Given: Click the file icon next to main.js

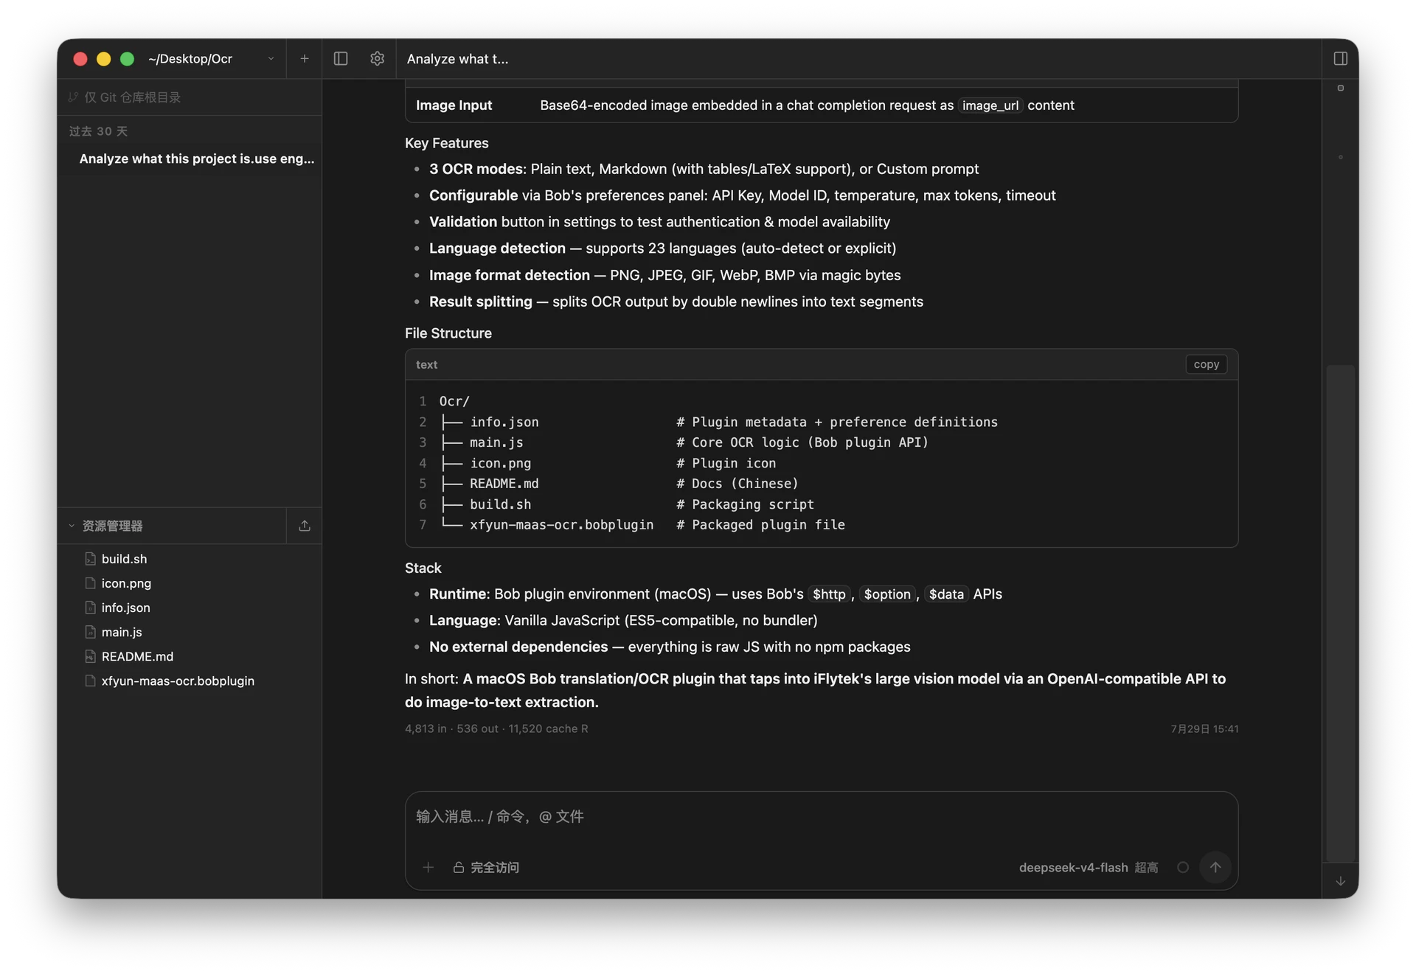Looking at the screenshot, I should (90, 632).
